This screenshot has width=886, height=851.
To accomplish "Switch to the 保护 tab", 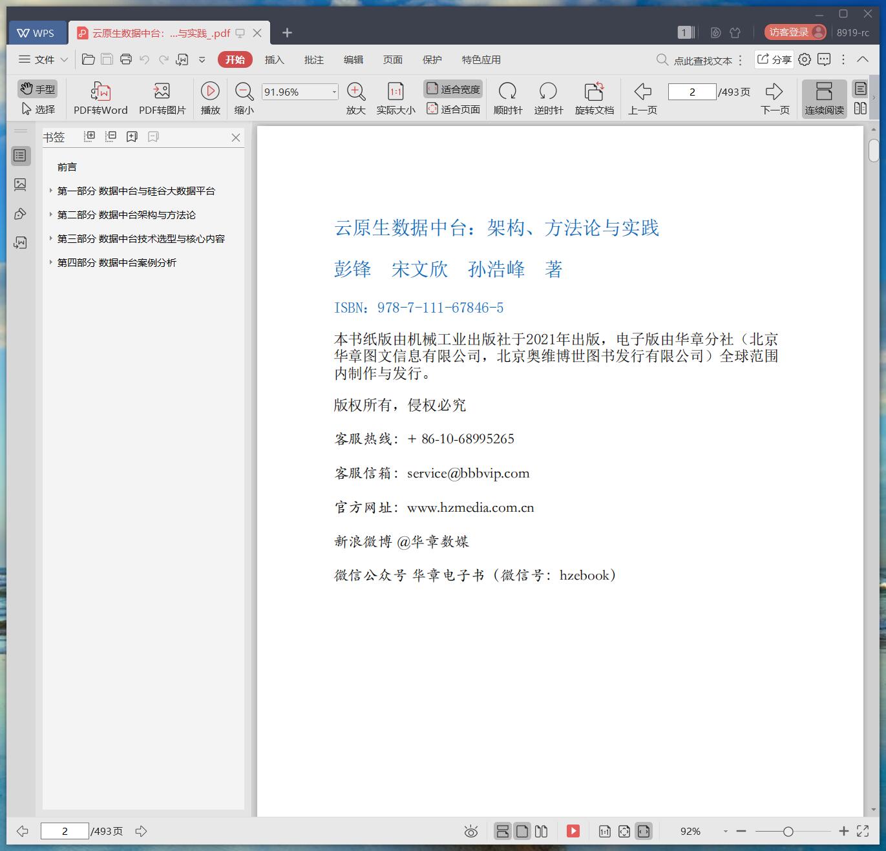I will click(x=432, y=59).
